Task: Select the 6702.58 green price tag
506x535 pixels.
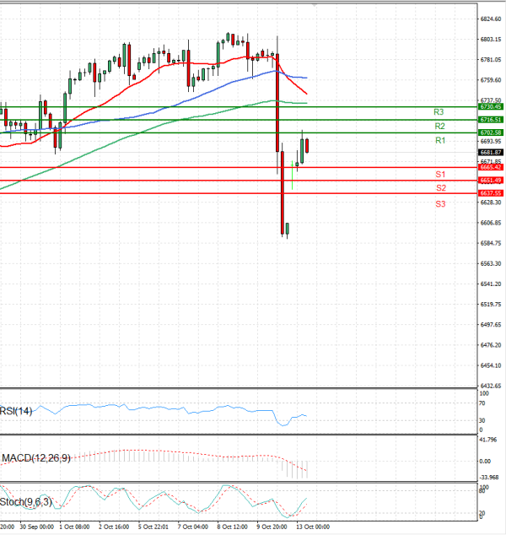Action: (490, 132)
